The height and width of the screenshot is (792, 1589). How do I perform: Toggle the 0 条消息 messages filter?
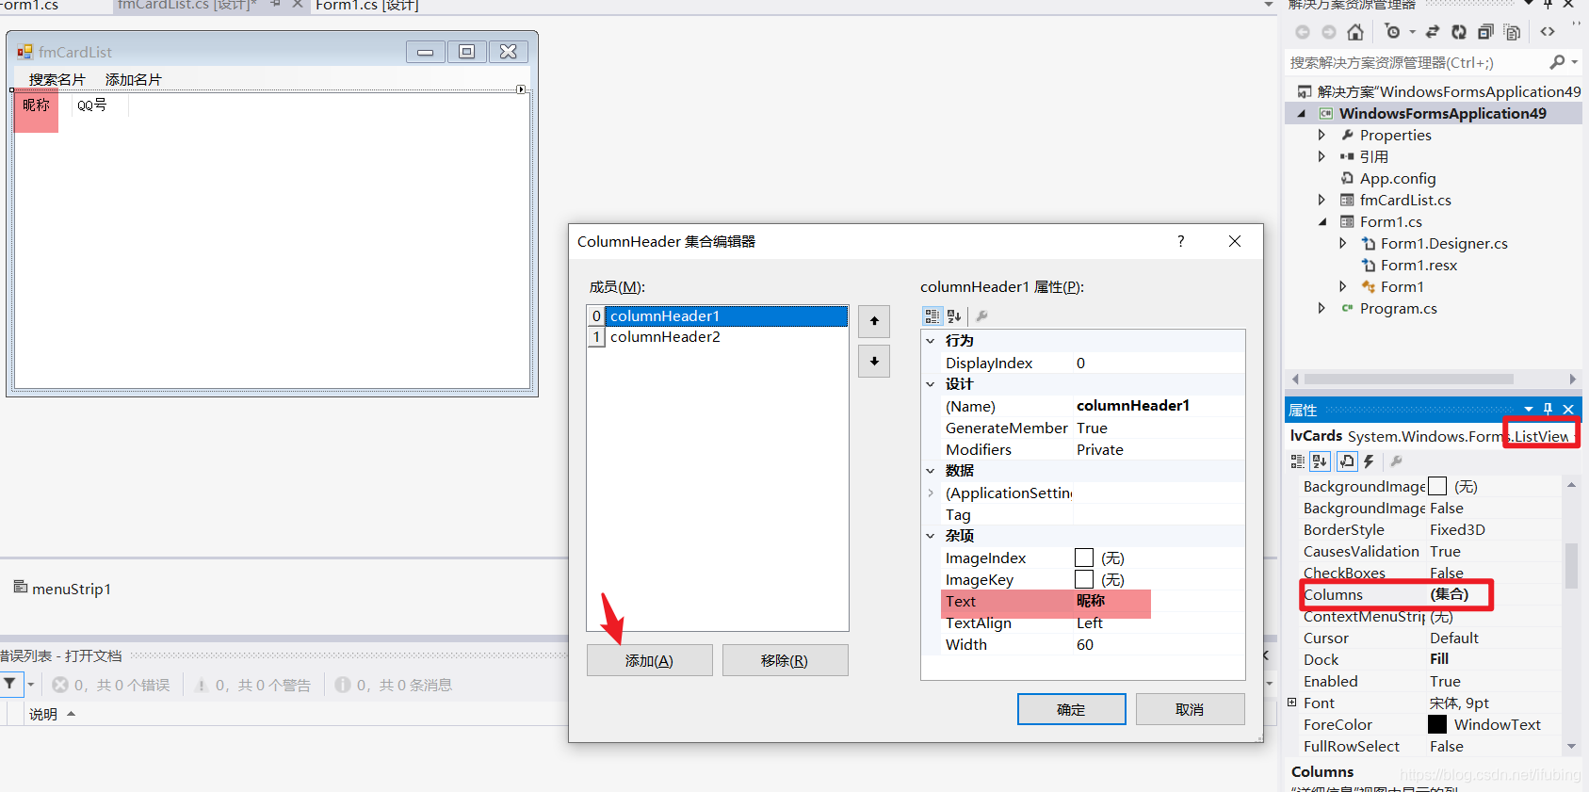click(x=394, y=685)
